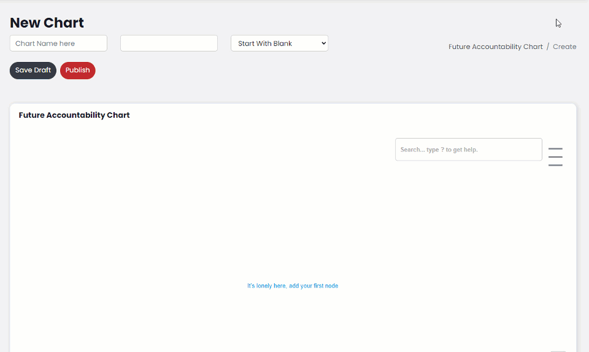Click the chart search box

468,150
